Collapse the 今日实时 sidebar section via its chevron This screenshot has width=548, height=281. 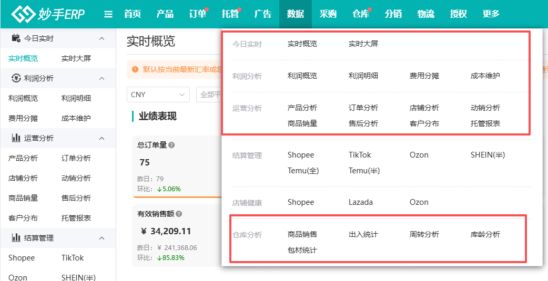point(102,38)
